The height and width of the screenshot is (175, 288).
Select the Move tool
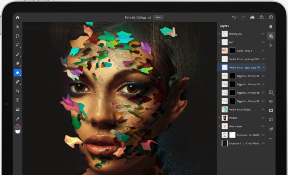coord(18,27)
